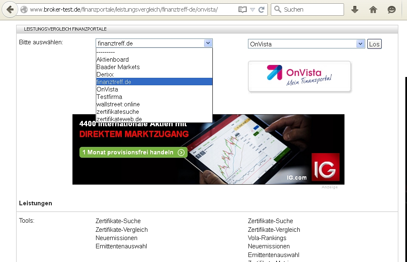Select zertifikatesuche from the list
This screenshot has width=407, height=262.
point(154,112)
